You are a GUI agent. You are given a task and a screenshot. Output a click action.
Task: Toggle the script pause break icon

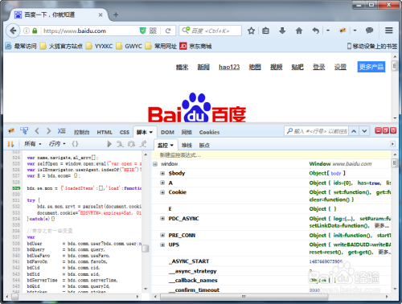coord(10,144)
